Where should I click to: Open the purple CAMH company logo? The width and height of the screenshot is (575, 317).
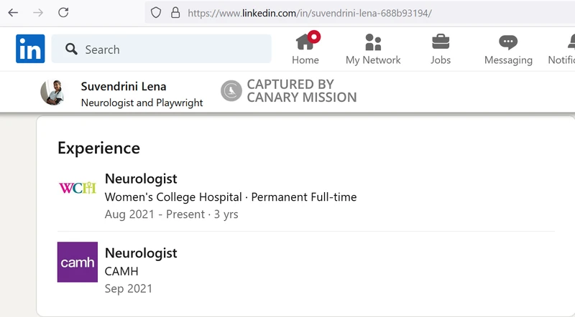78,262
